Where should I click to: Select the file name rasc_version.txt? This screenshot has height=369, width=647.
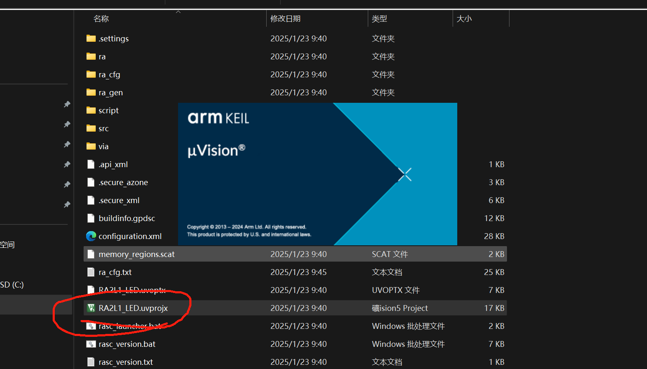(126, 362)
